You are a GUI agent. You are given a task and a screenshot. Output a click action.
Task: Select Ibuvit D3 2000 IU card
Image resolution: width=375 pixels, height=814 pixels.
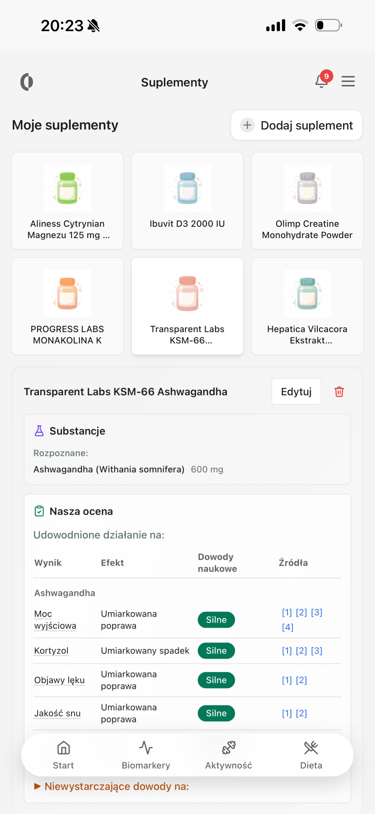(187, 201)
